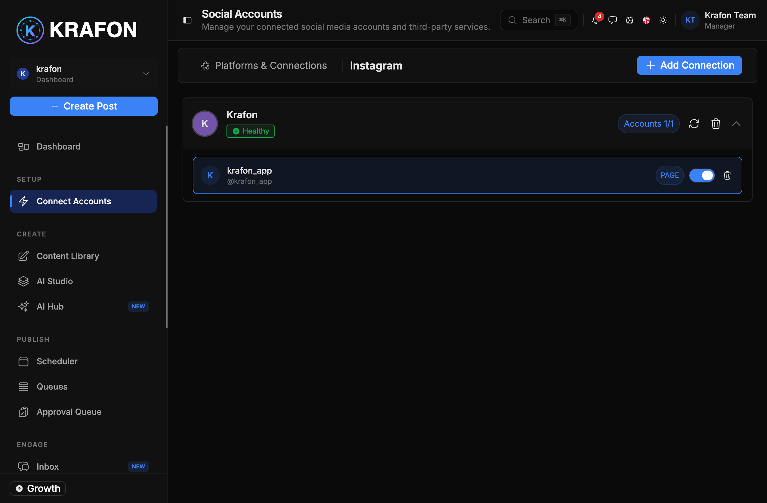
Task: Click the Growth plan button
Action: [x=38, y=489]
